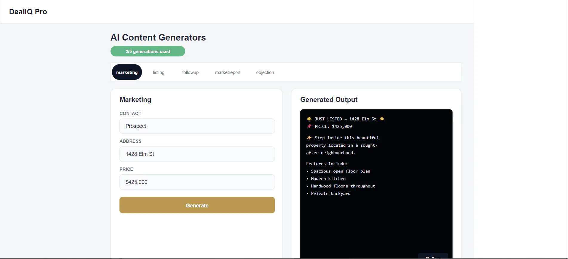This screenshot has height=259, width=568.
Task: Click the Generated Output heading
Action: [329, 100]
